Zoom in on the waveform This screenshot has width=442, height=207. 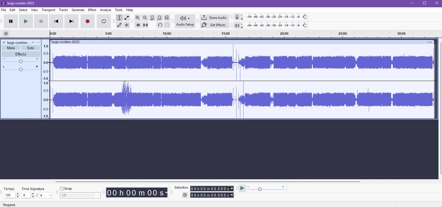[x=138, y=18]
